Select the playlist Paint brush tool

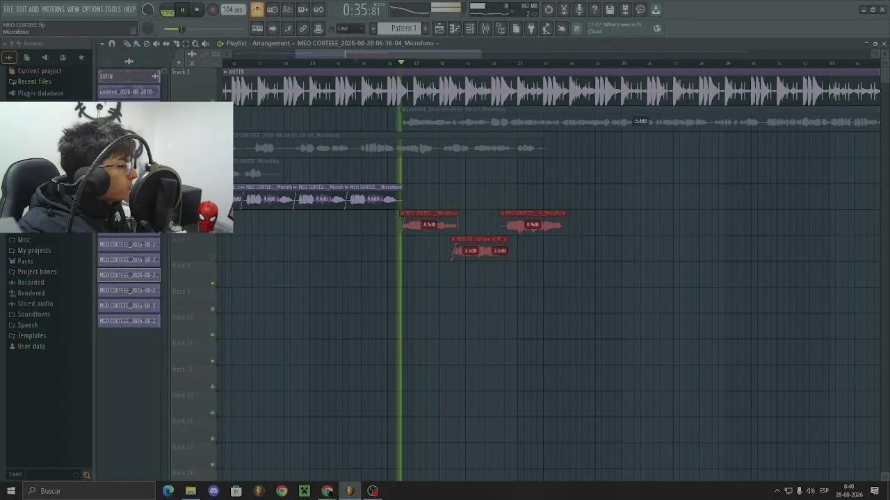136,44
